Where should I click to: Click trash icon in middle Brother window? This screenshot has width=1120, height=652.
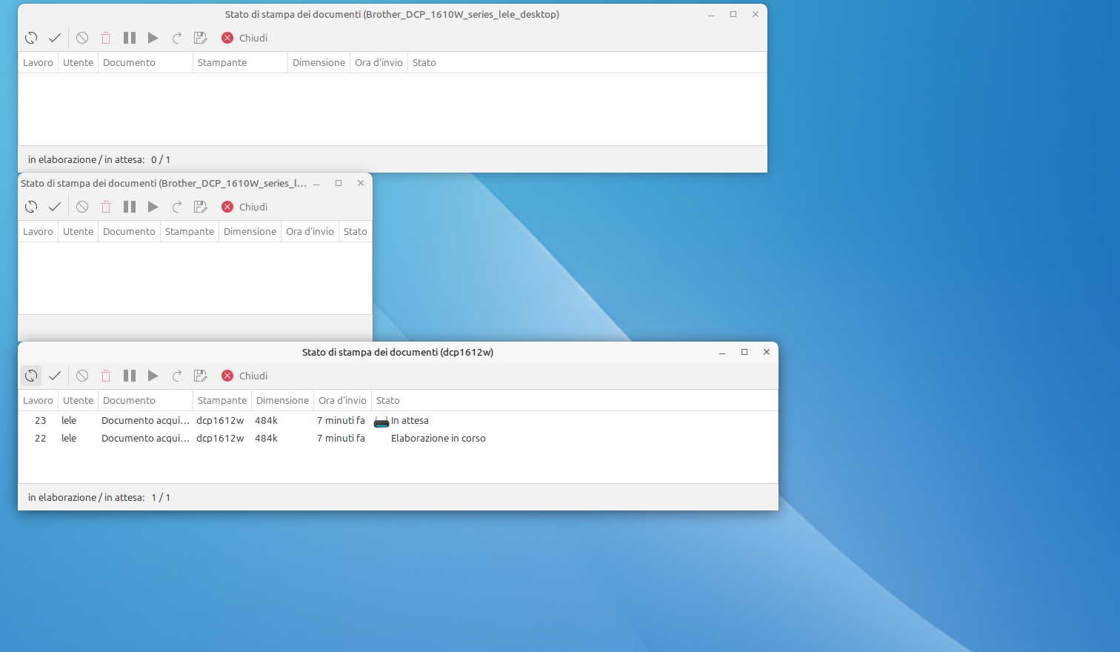[x=106, y=207]
